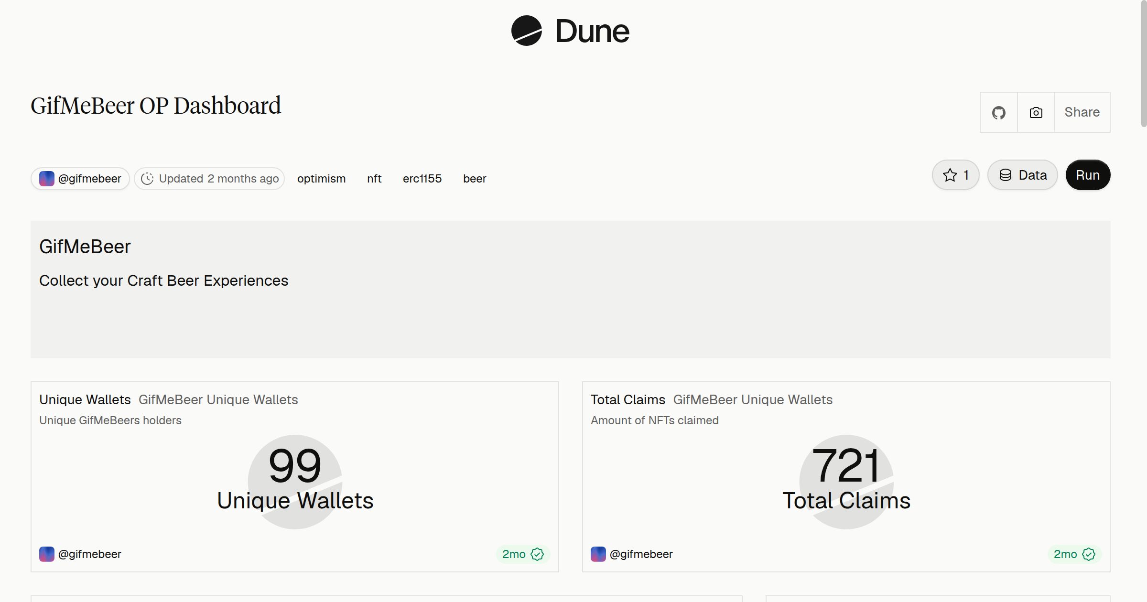Screen dimensions: 1147x602
Task: Click the Amount of NFTs claimed description
Action: (x=655, y=420)
